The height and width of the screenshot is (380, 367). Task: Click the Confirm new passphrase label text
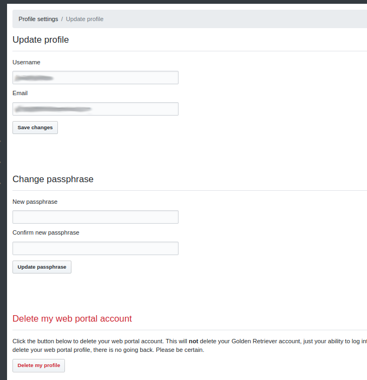46,232
